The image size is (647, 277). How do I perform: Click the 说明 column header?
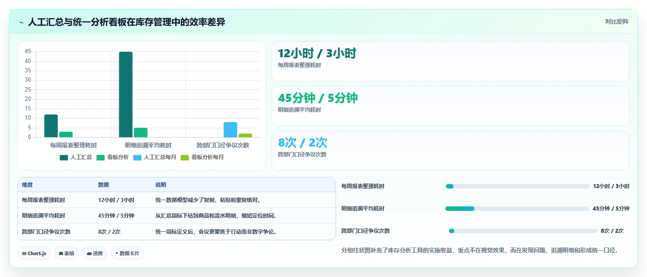[x=161, y=185]
